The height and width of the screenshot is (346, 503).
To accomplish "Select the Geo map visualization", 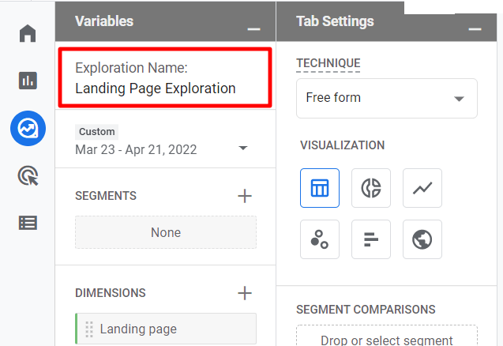I will tap(422, 239).
